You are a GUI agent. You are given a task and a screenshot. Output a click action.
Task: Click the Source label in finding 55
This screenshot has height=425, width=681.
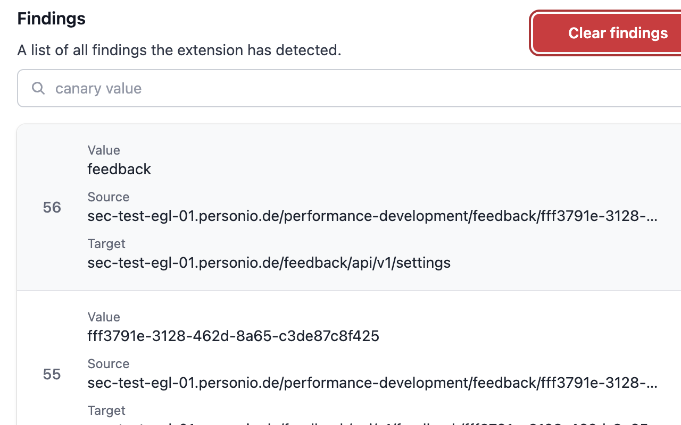pos(109,364)
